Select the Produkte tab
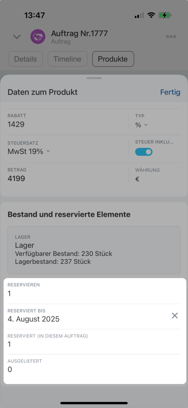The height and width of the screenshot is (408, 188). coord(113,59)
